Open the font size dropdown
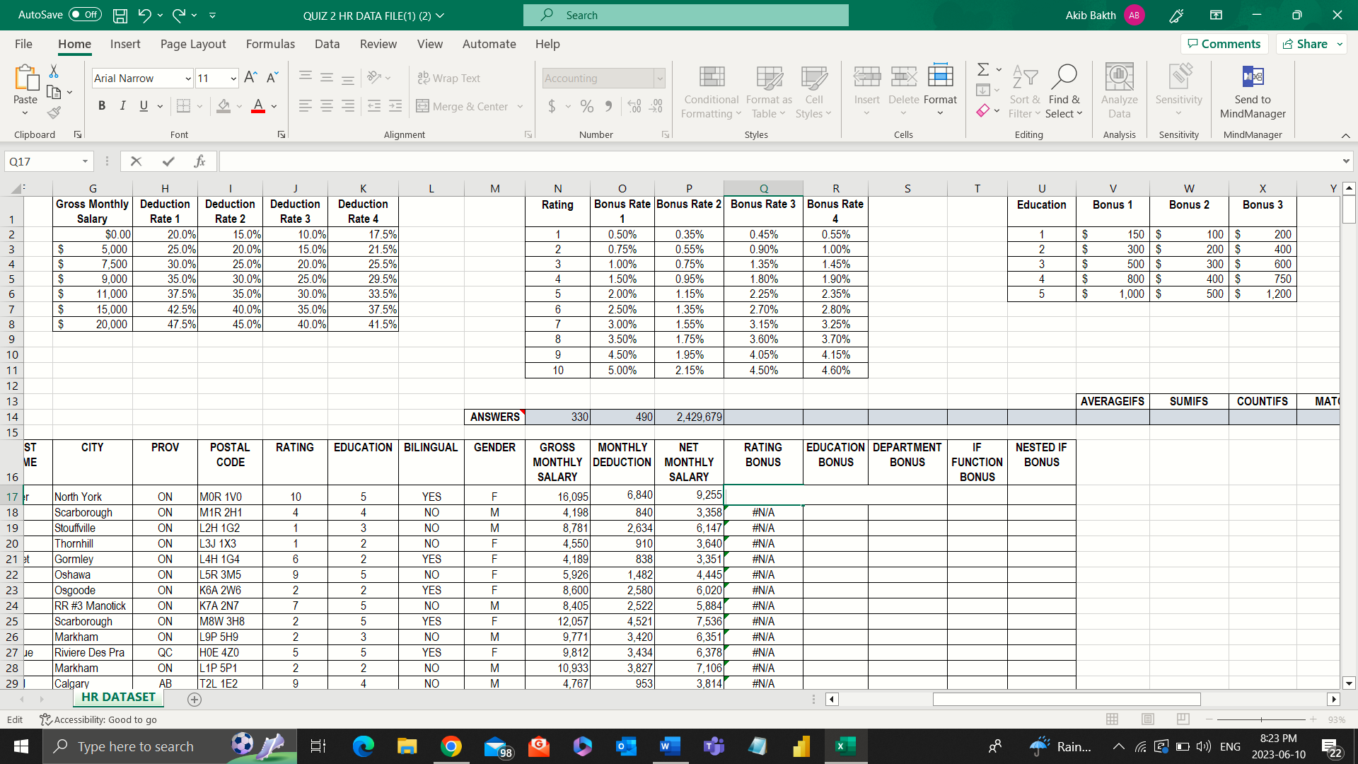 pos(235,78)
